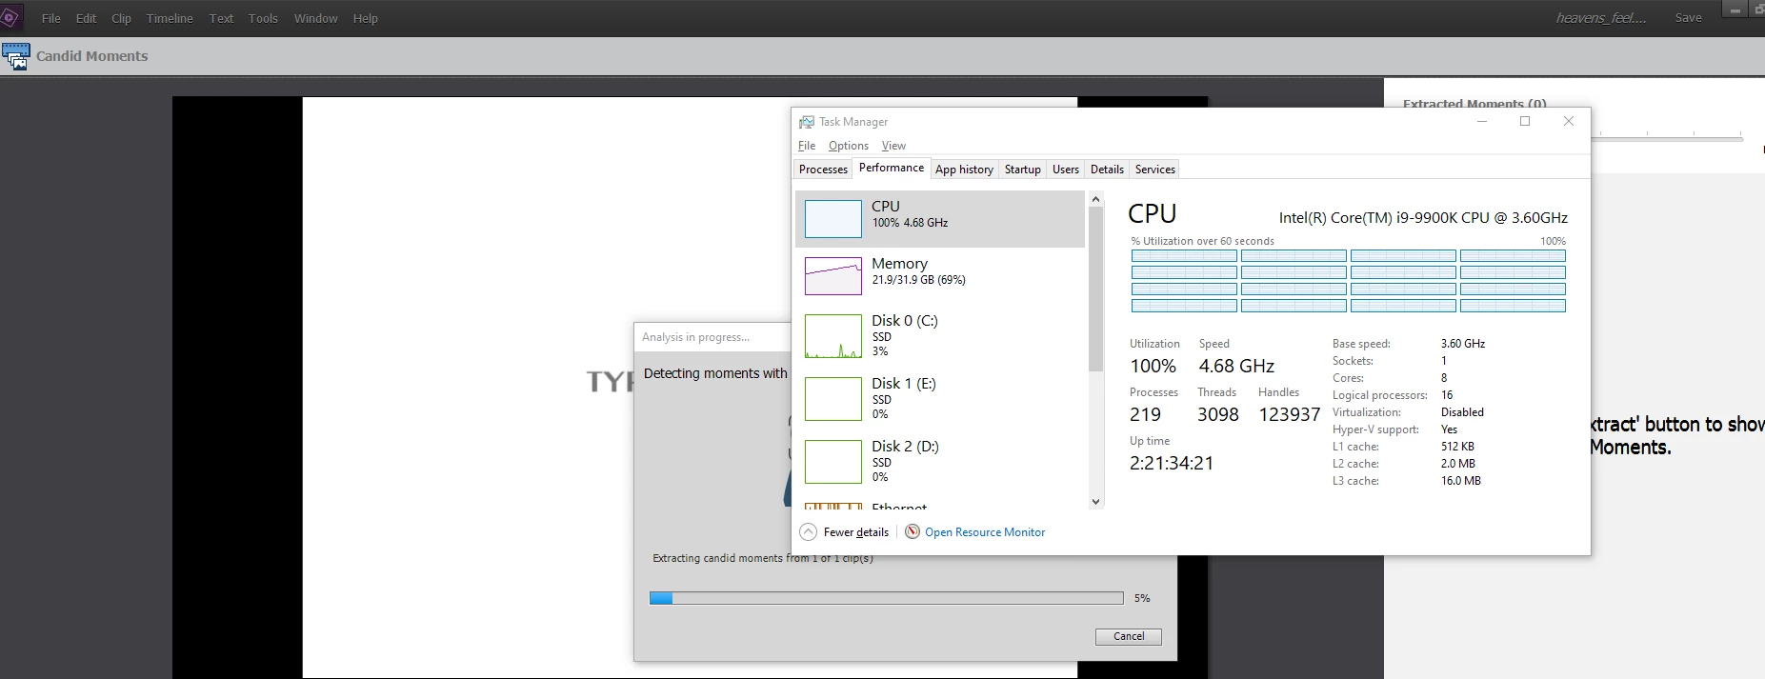This screenshot has height=679, width=1765.
Task: Select the Memory mini graph thumbnail
Action: pyautogui.click(x=833, y=276)
